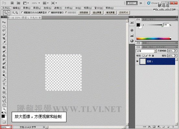Switch to the 通道 channels tab
Viewport: 179px width, 129px height.
click(145, 47)
